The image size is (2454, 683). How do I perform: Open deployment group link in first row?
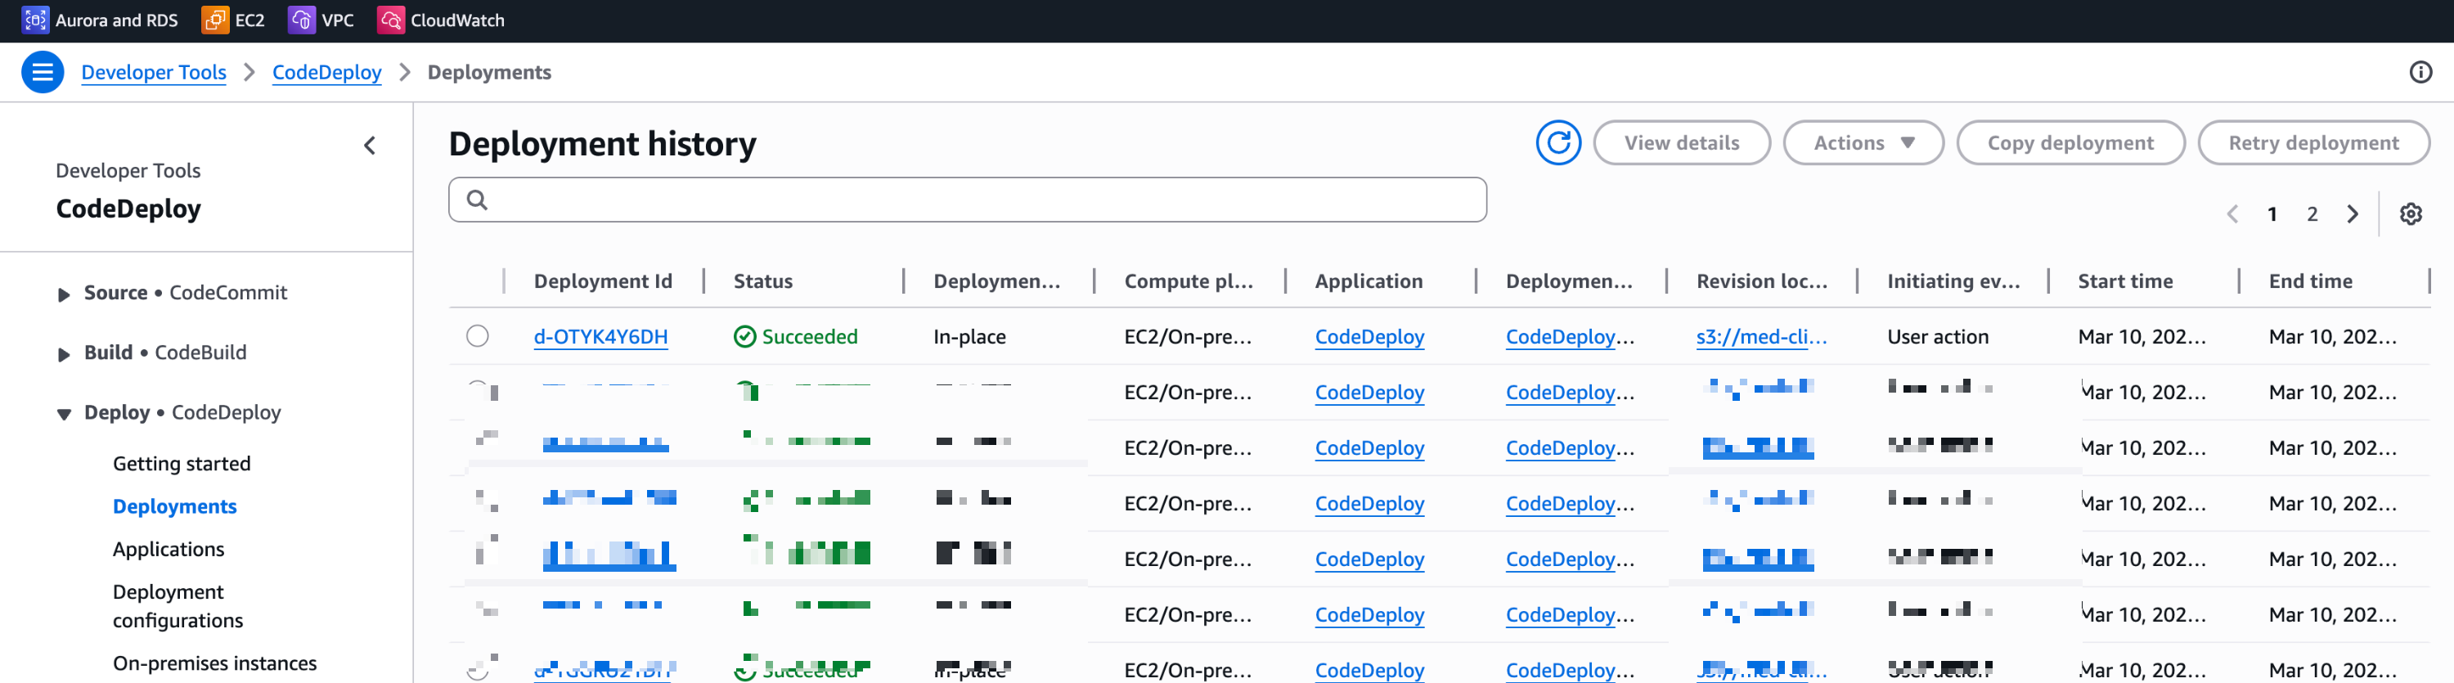1569,336
